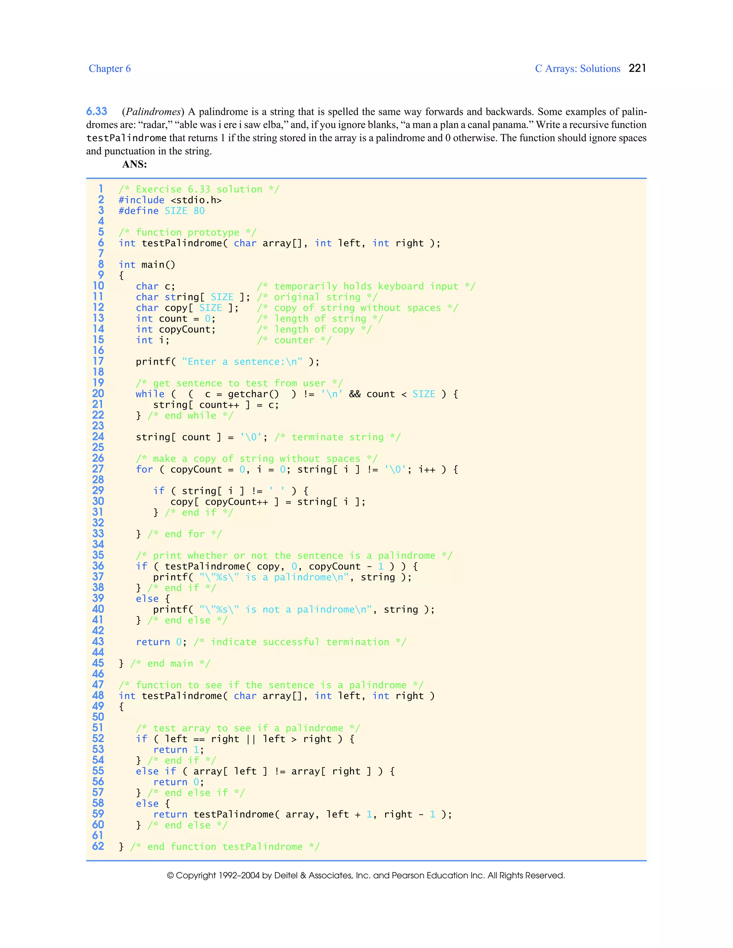Click the '/* end for */' comment
This screenshot has height=948, width=733.
tap(185, 534)
